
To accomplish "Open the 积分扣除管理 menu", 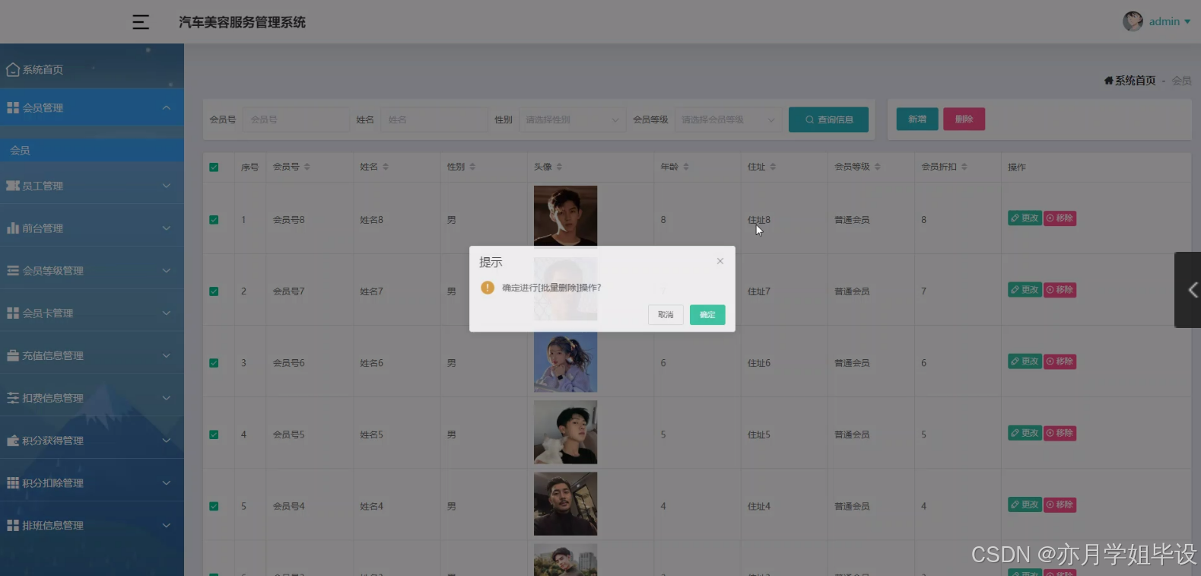I will coord(92,483).
